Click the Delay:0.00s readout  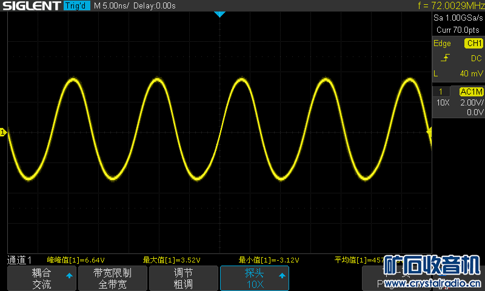tap(155, 5)
